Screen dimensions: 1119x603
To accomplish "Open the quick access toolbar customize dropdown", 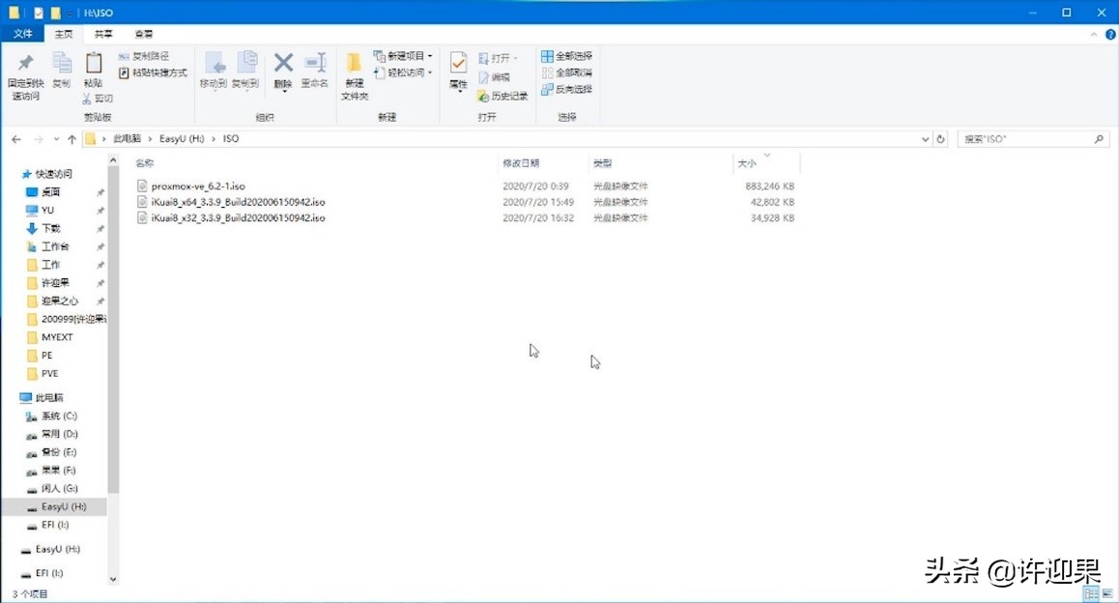I will pos(70,13).
